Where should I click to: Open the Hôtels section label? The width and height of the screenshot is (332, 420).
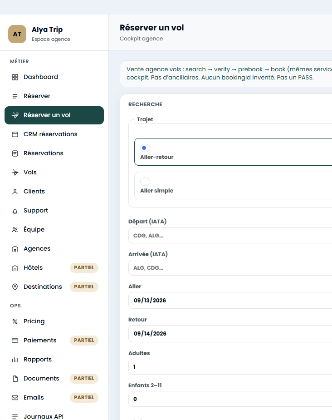point(33,267)
